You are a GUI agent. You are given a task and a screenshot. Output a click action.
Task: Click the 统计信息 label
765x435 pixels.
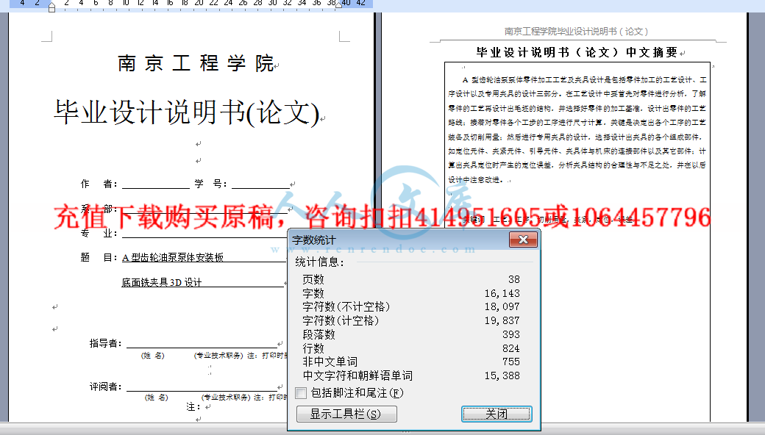pos(319,262)
